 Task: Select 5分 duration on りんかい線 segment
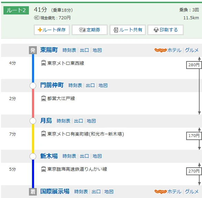point(12,169)
